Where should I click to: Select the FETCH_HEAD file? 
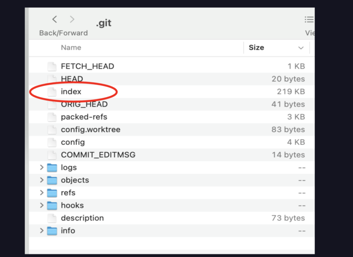point(87,66)
